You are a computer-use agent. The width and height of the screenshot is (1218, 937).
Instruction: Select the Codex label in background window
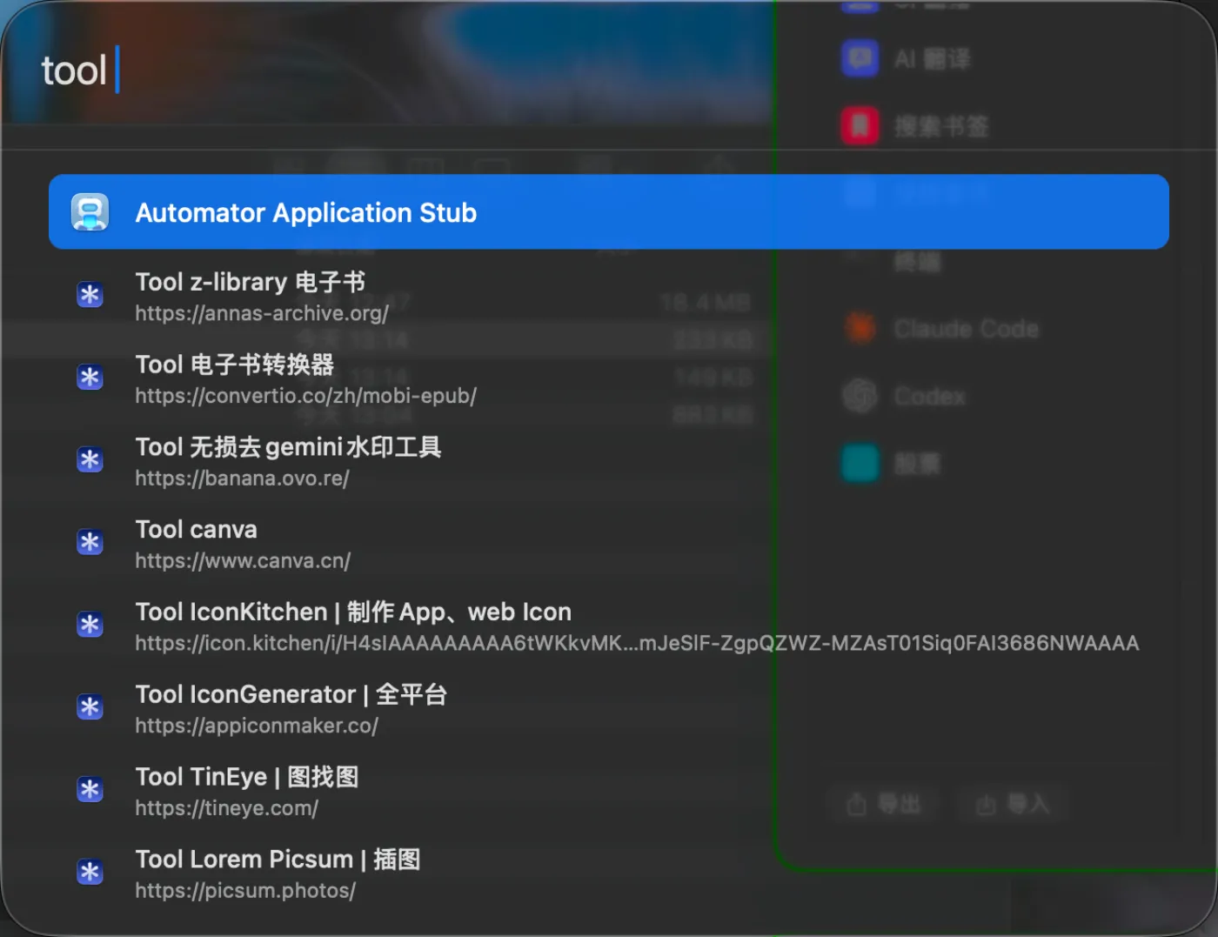[x=930, y=397]
